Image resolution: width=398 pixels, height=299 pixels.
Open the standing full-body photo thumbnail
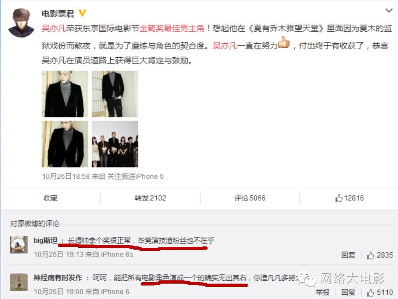click(115, 94)
